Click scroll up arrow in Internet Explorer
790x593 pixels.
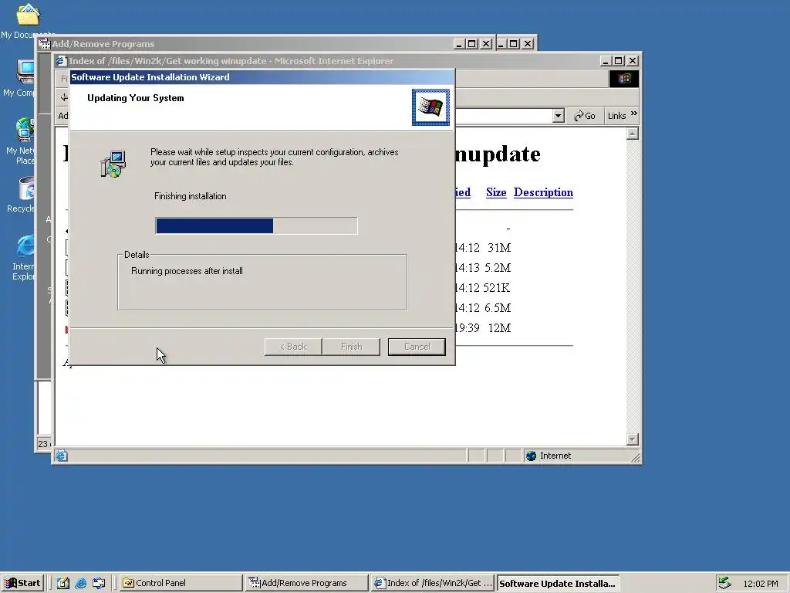pos(633,134)
